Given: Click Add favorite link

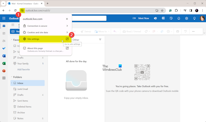Looking at the screenshot, I should point(24,69).
